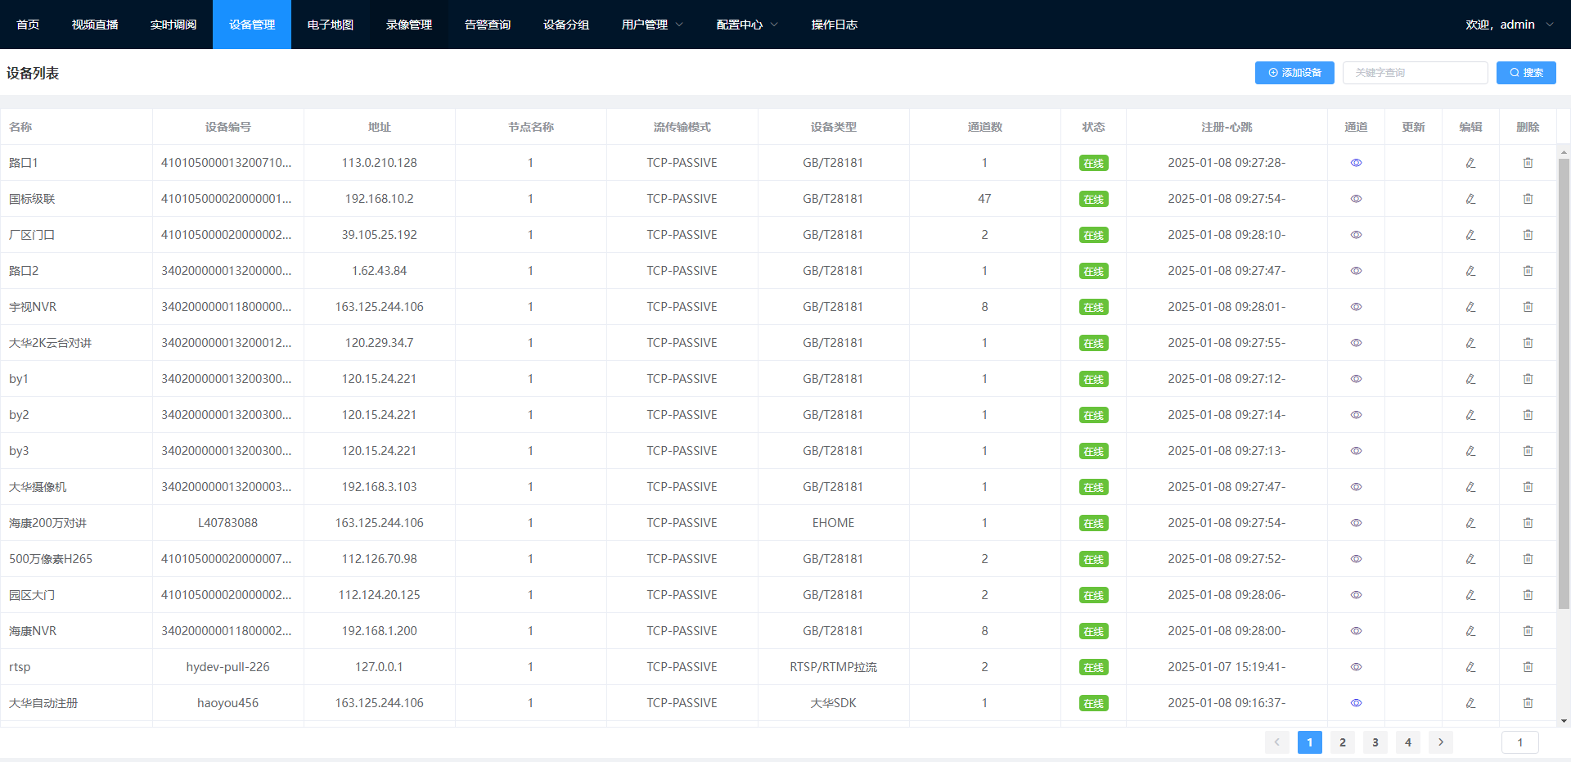Open channel list for rtsp device
This screenshot has width=1571, height=762.
pos(1356,667)
